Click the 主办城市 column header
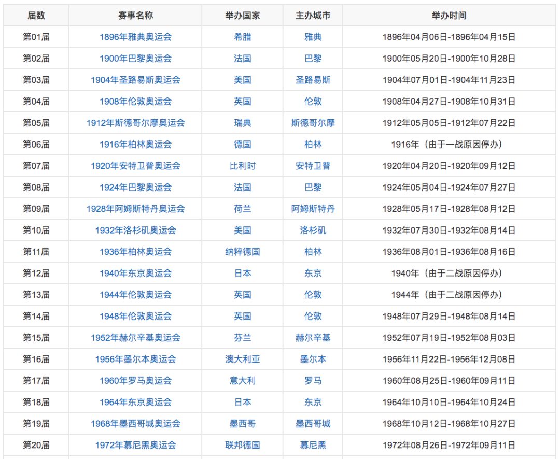 tap(313, 16)
